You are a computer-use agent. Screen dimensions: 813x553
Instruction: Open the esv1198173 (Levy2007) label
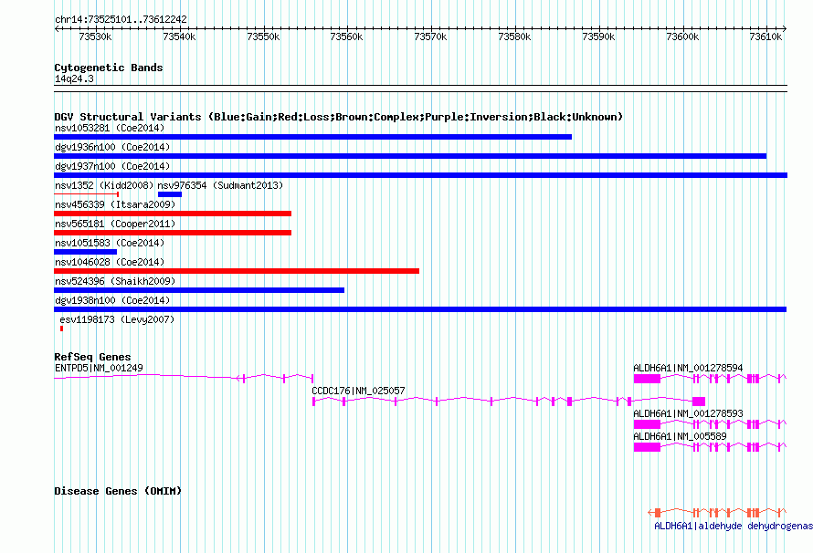coord(117,319)
